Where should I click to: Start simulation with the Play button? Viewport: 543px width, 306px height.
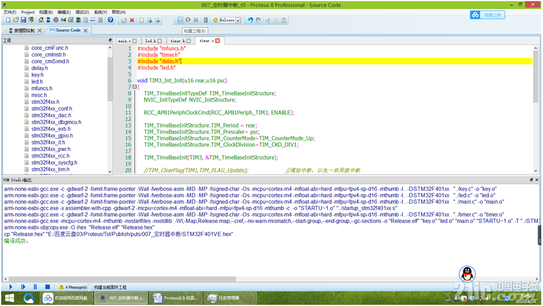(x=10, y=287)
